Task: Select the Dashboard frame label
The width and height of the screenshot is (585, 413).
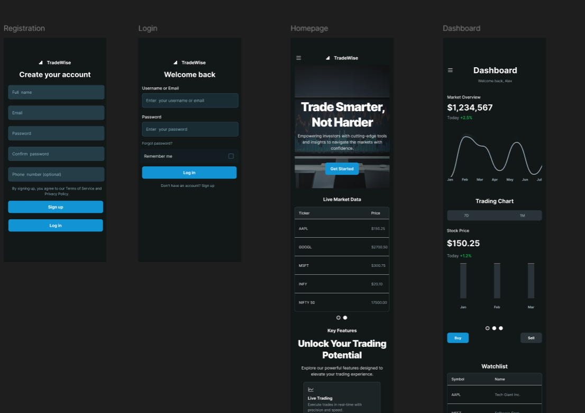Action: click(x=461, y=29)
